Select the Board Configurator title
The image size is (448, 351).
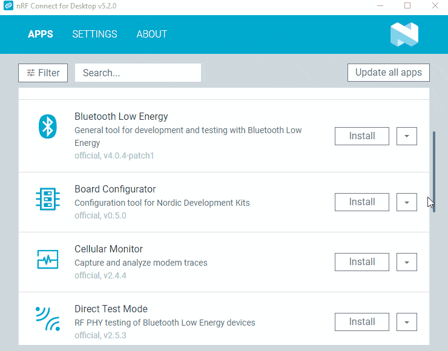pos(115,189)
